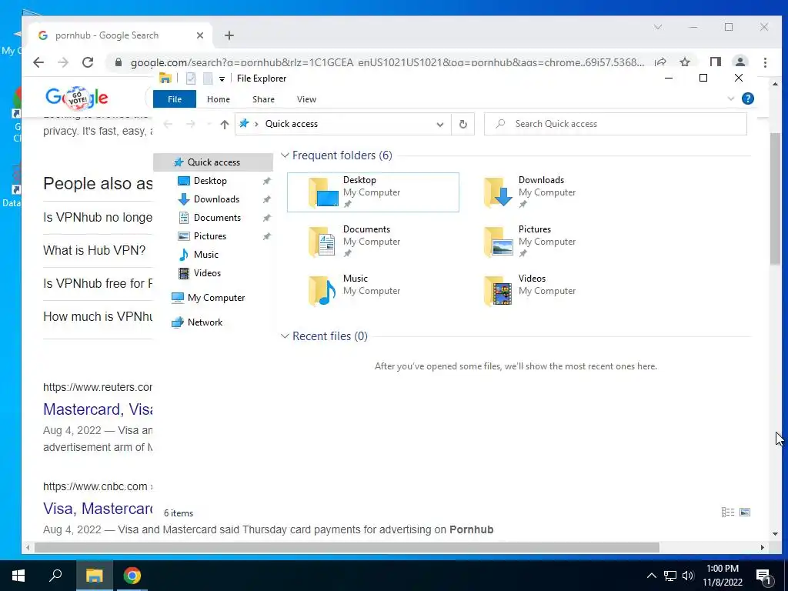Select My Computer in the navigation pane
This screenshot has width=788, height=591.
click(x=215, y=298)
